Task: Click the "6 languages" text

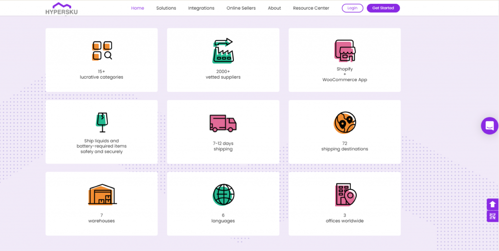Action: tap(223, 218)
